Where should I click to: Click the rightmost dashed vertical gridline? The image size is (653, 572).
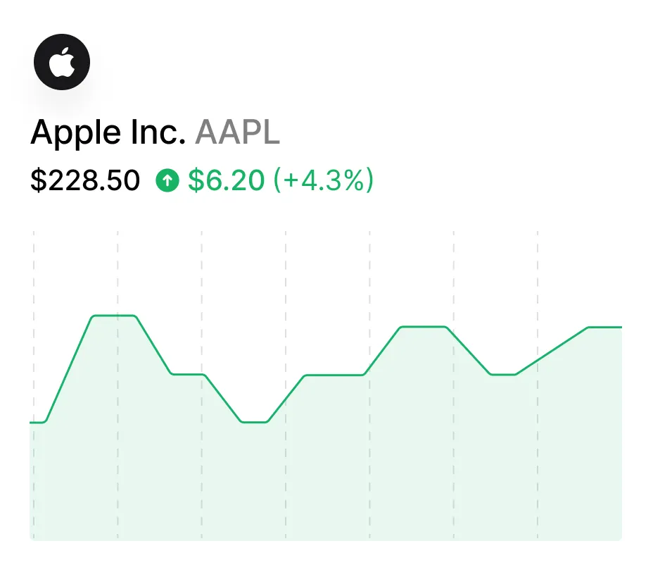[538, 268]
